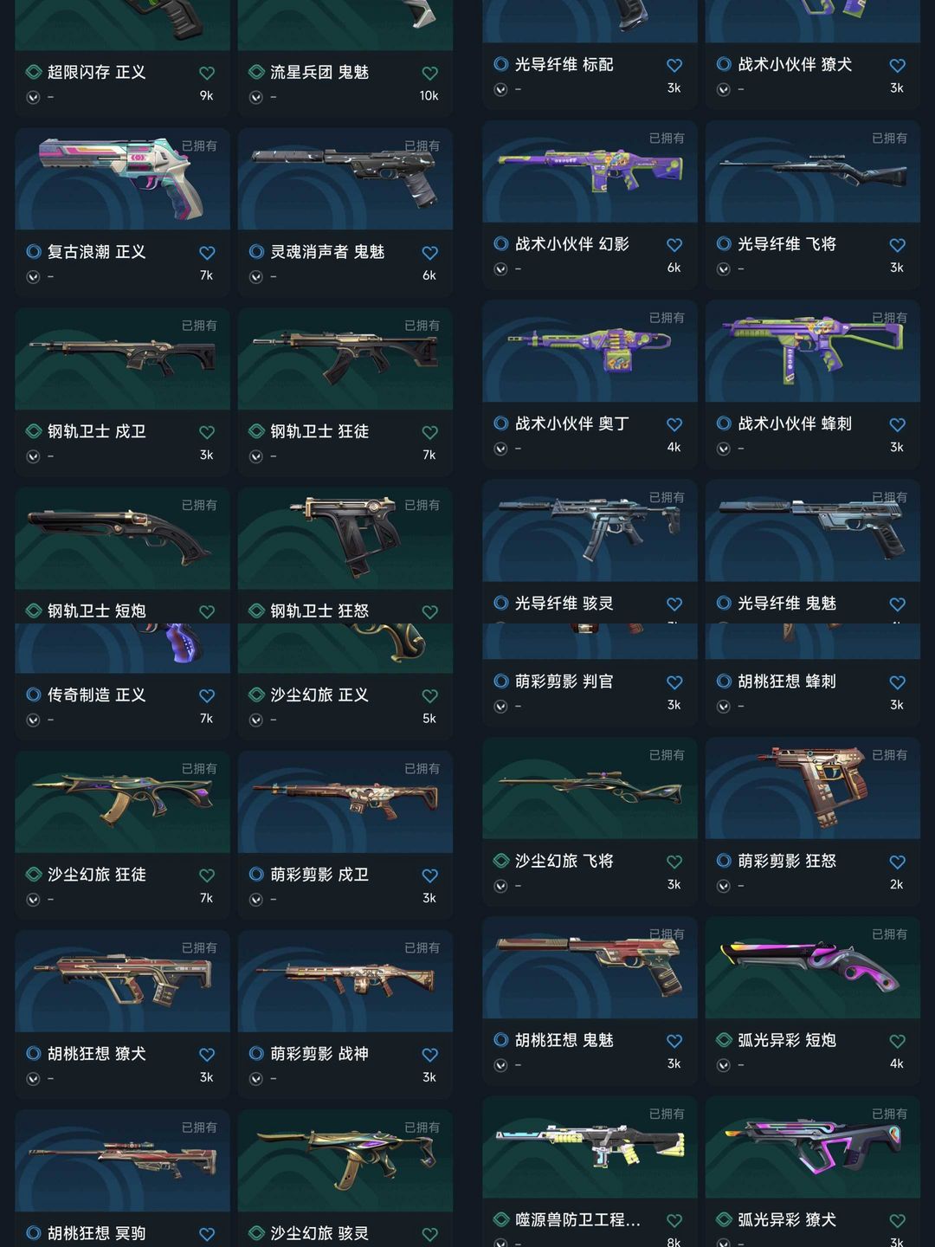Select the 胡桃狂想 獠犬 skin name
Screen dimensions: 935x1247
click(x=96, y=1054)
